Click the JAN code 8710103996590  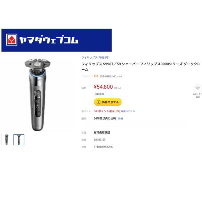[104, 147]
